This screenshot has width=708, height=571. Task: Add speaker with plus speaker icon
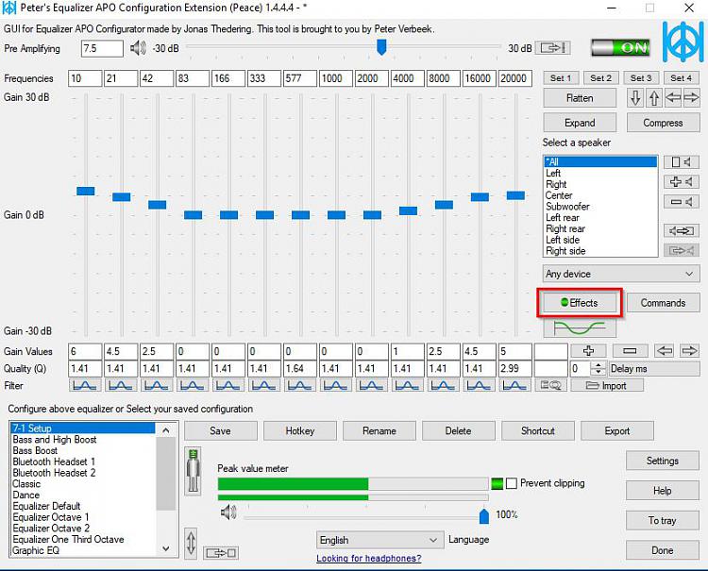(682, 182)
